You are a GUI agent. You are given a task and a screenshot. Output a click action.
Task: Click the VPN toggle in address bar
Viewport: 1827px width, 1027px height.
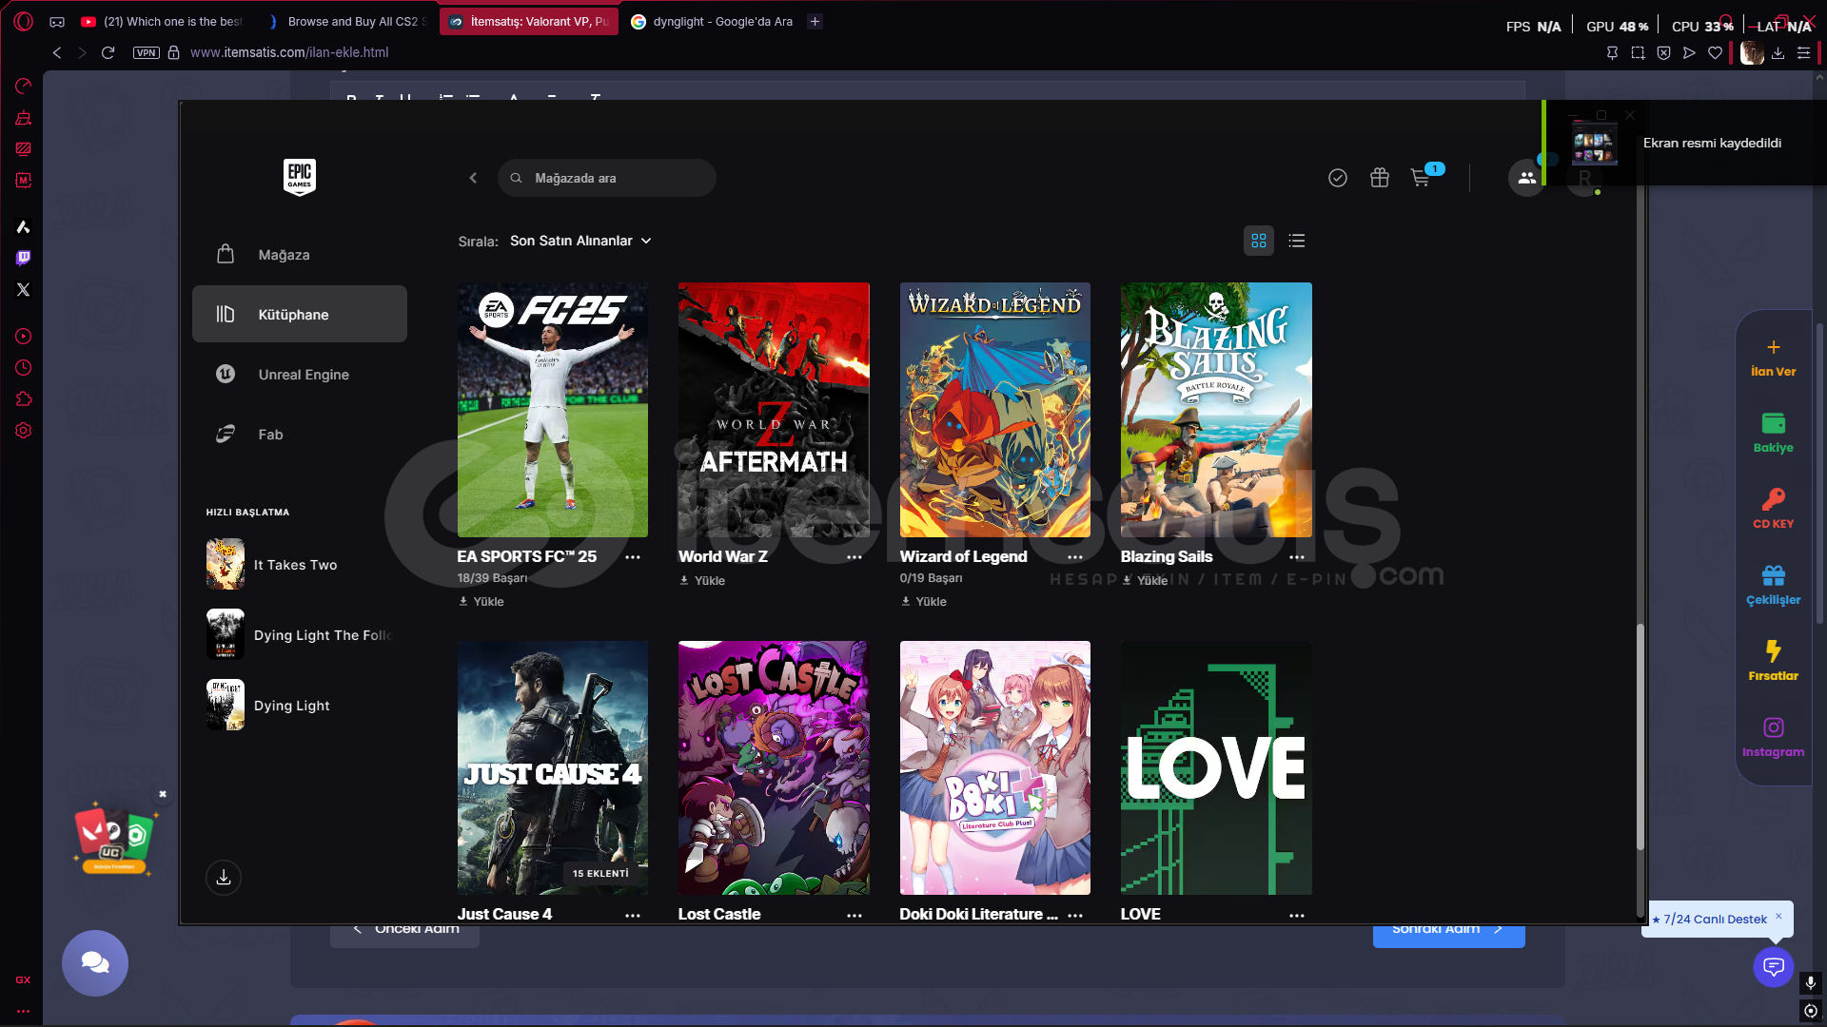(x=147, y=52)
